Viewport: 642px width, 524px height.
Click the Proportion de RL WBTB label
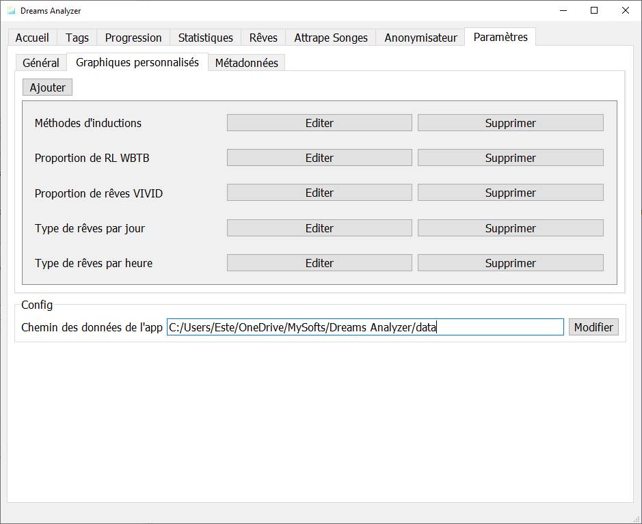(92, 158)
